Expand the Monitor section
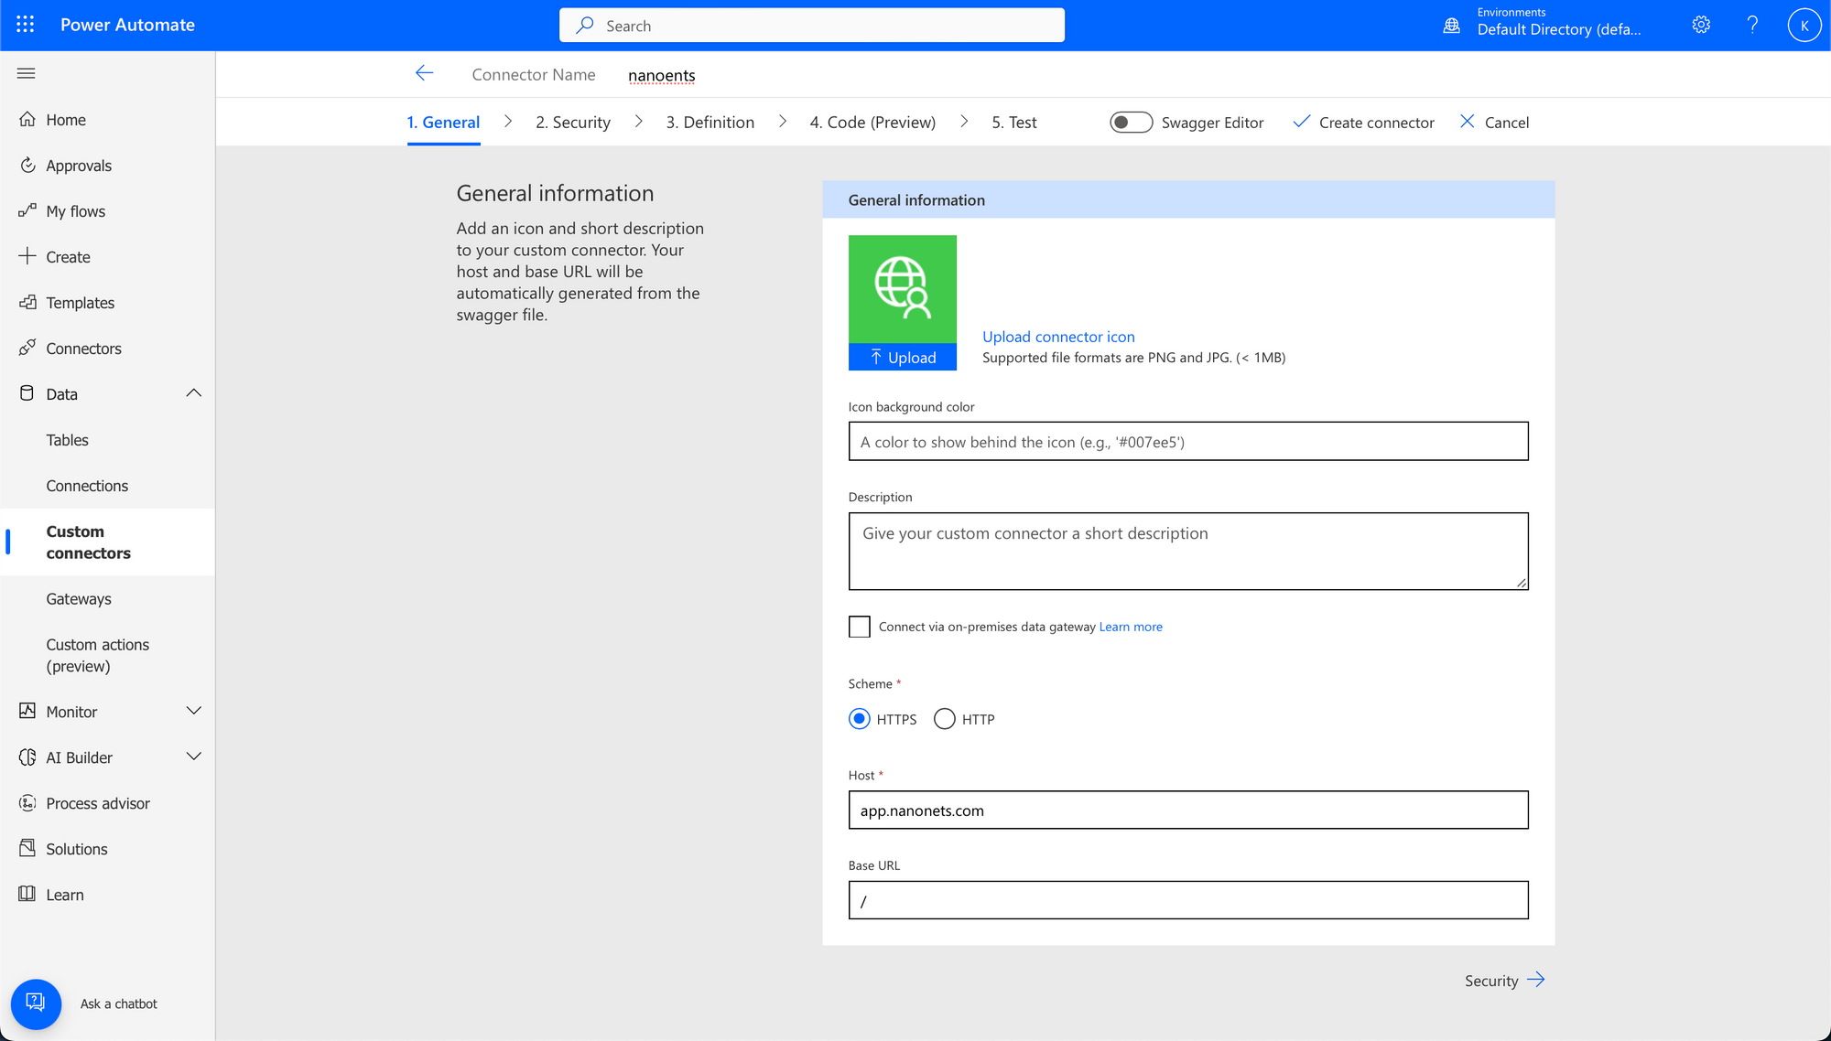The image size is (1831, 1041). pos(193,711)
